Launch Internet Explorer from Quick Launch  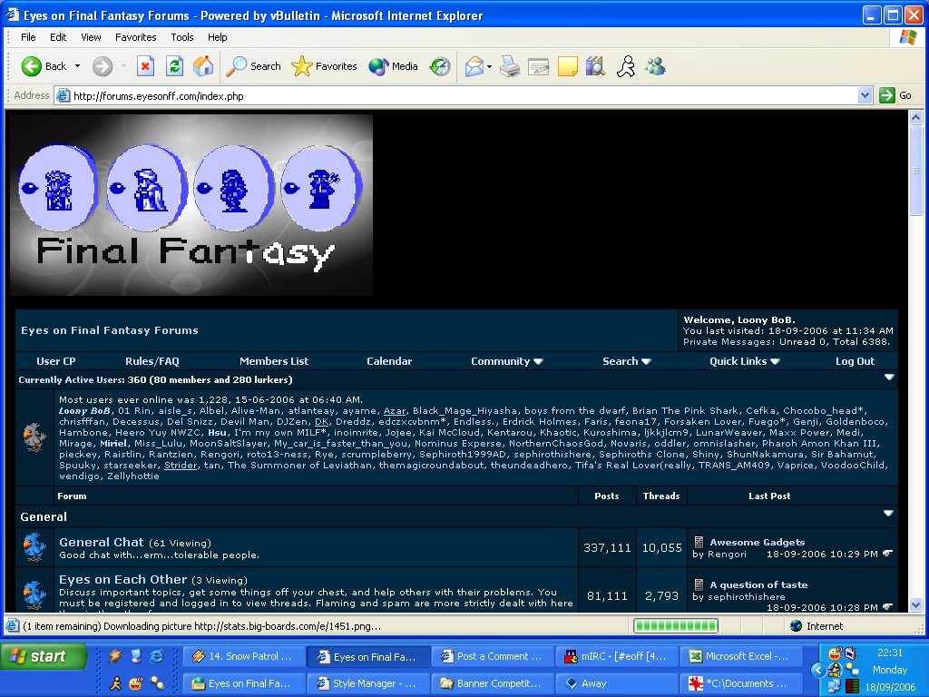pos(156,656)
